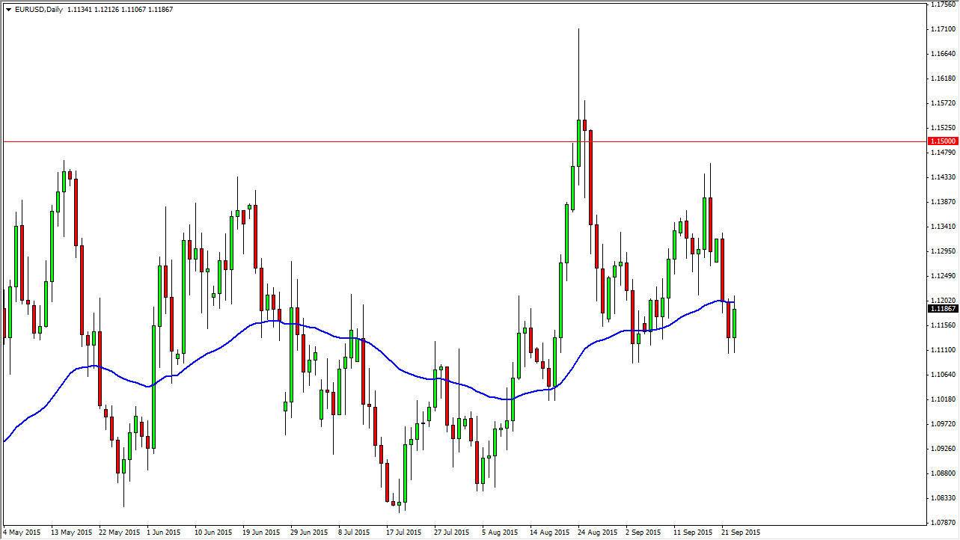Click the red 1.15000 price label
This screenshot has height=540, width=960.
[943, 141]
